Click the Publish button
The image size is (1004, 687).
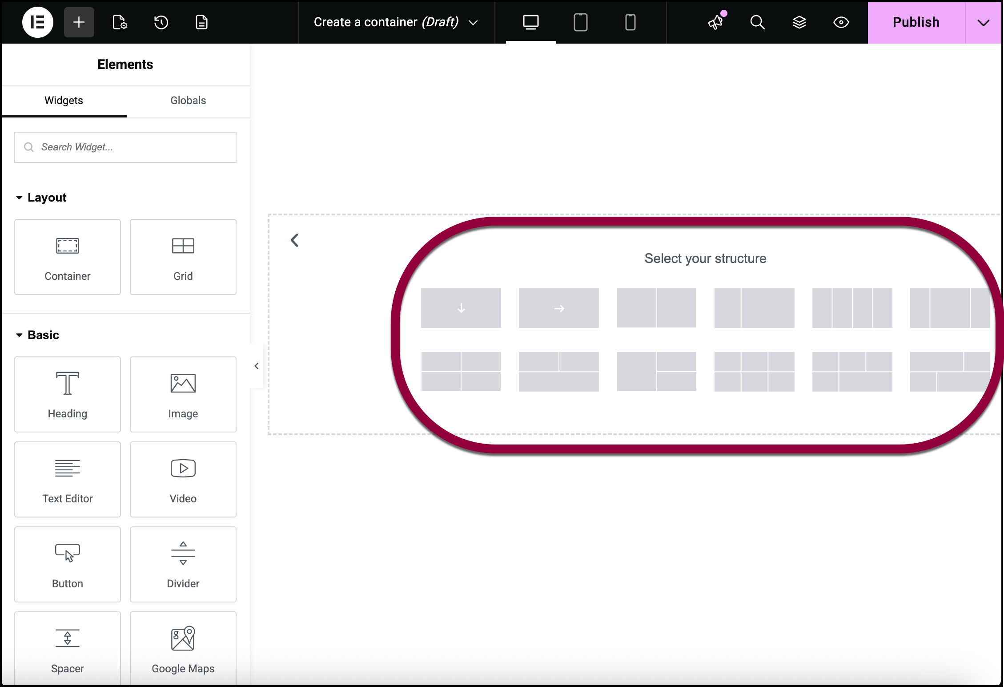(916, 22)
